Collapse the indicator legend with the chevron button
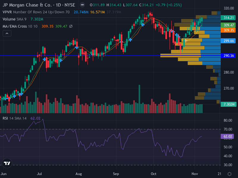 pyautogui.click(x=7, y=34)
